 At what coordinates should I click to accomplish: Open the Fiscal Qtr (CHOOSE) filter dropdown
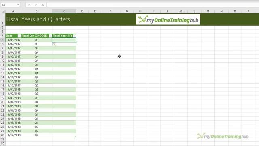click(50, 36)
